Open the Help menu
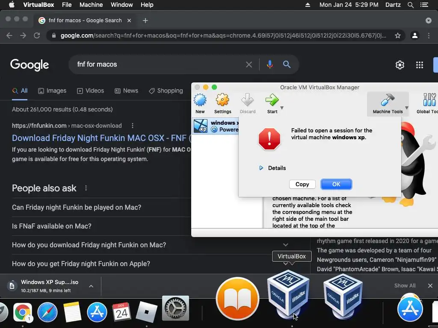 pos(147,5)
